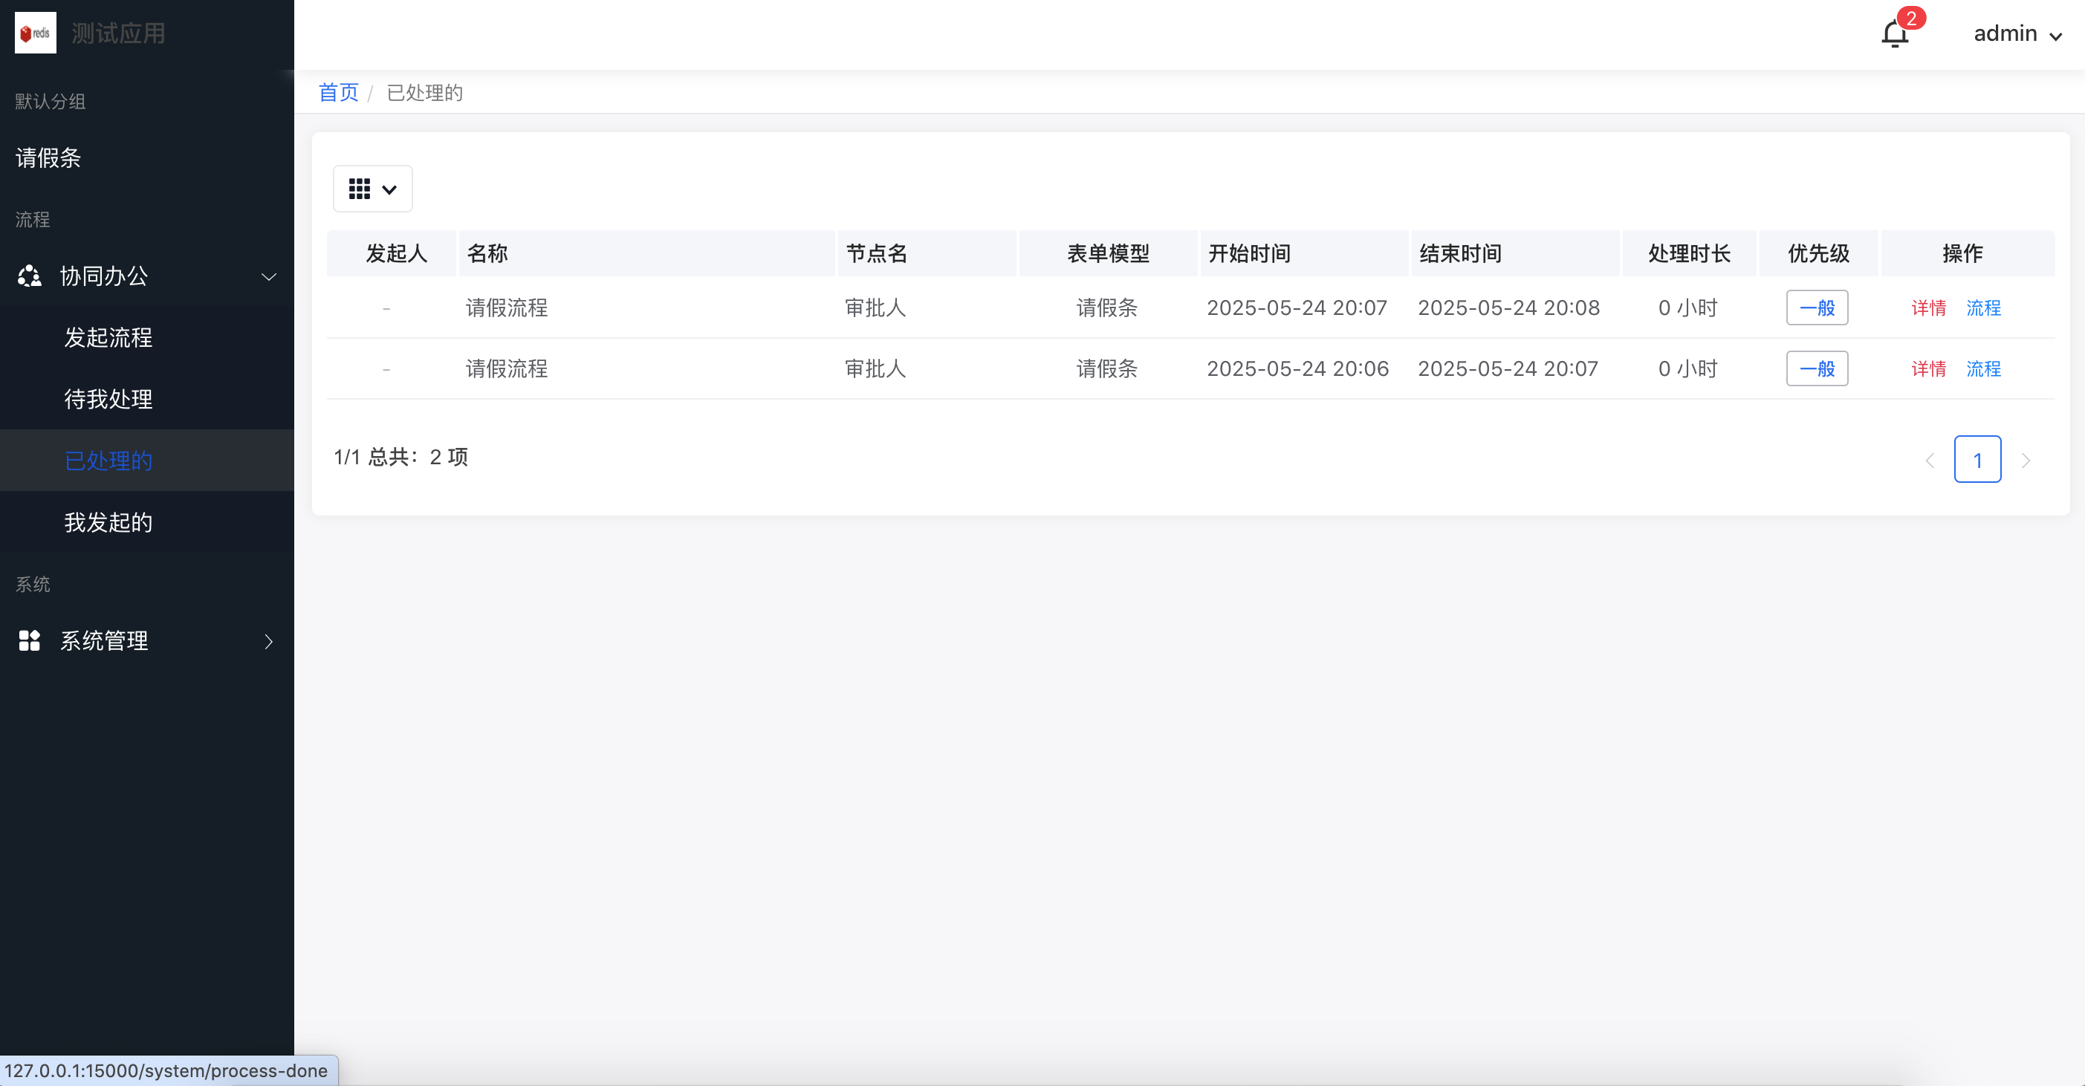The width and height of the screenshot is (2085, 1086).
Task: Go to 发起流程 page
Action: [x=108, y=337]
